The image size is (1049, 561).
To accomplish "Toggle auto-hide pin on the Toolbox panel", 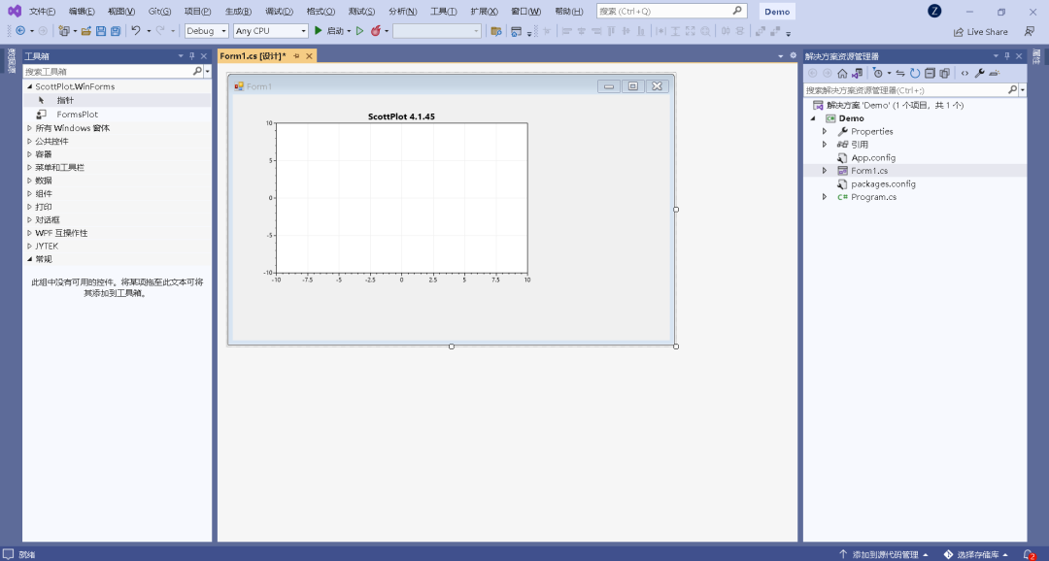I will pos(192,56).
